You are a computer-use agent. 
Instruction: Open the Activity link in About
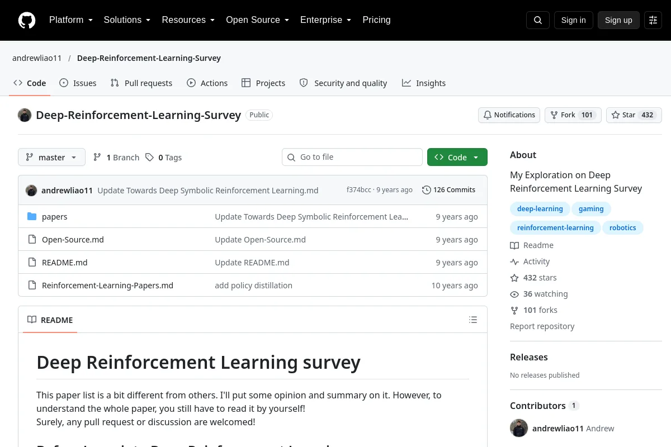coord(530,261)
